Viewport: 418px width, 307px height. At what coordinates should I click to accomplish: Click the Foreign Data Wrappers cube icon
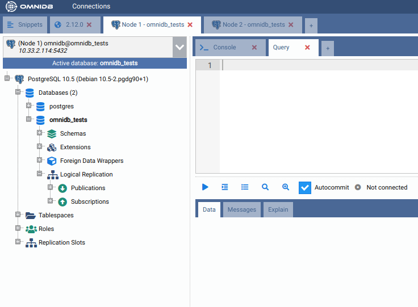(52, 161)
